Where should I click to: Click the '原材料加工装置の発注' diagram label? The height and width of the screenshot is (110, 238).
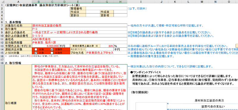[209, 100]
